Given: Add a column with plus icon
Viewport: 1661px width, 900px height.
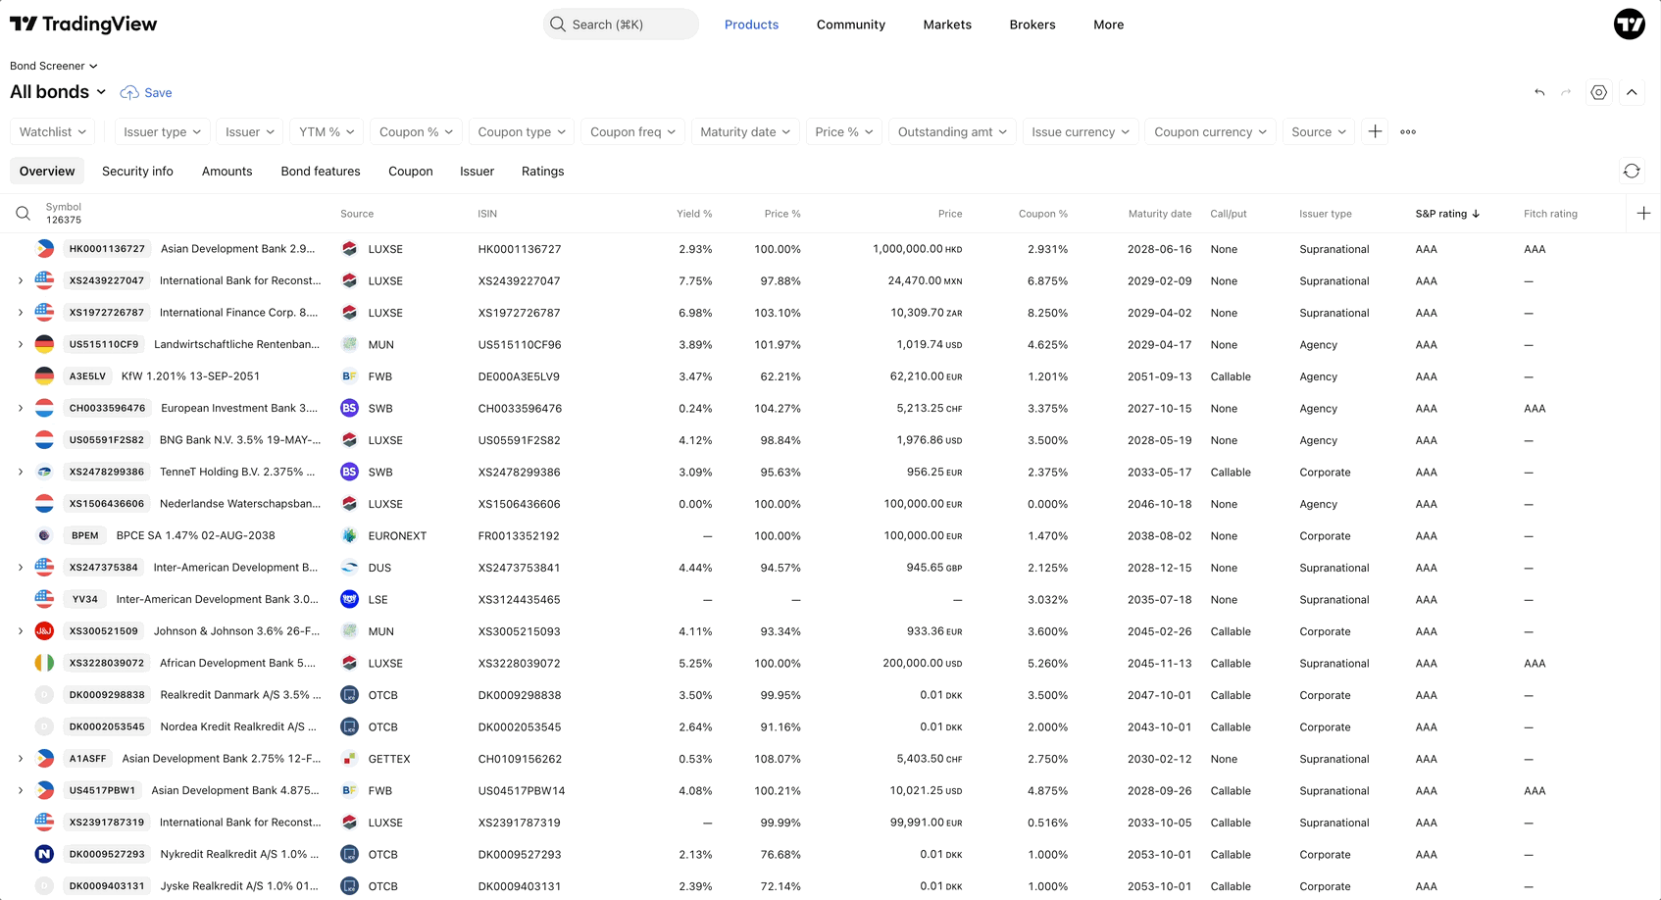Looking at the screenshot, I should pos(1643,213).
